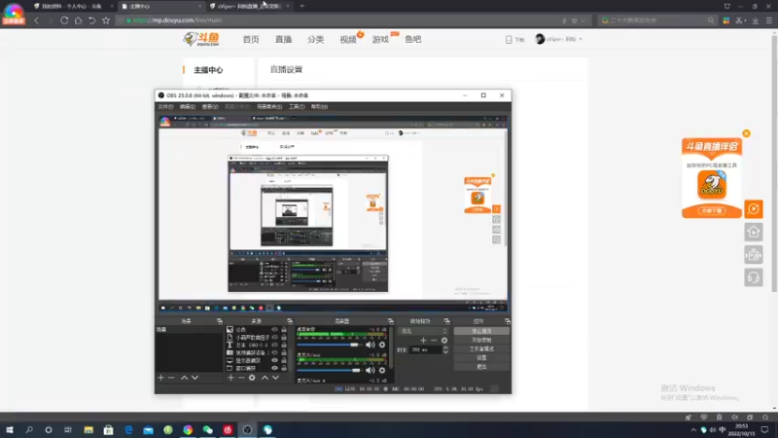This screenshot has height=438, width=778.
Task: Remove the source using minus icon in Sources panel
Action: pyautogui.click(x=241, y=378)
